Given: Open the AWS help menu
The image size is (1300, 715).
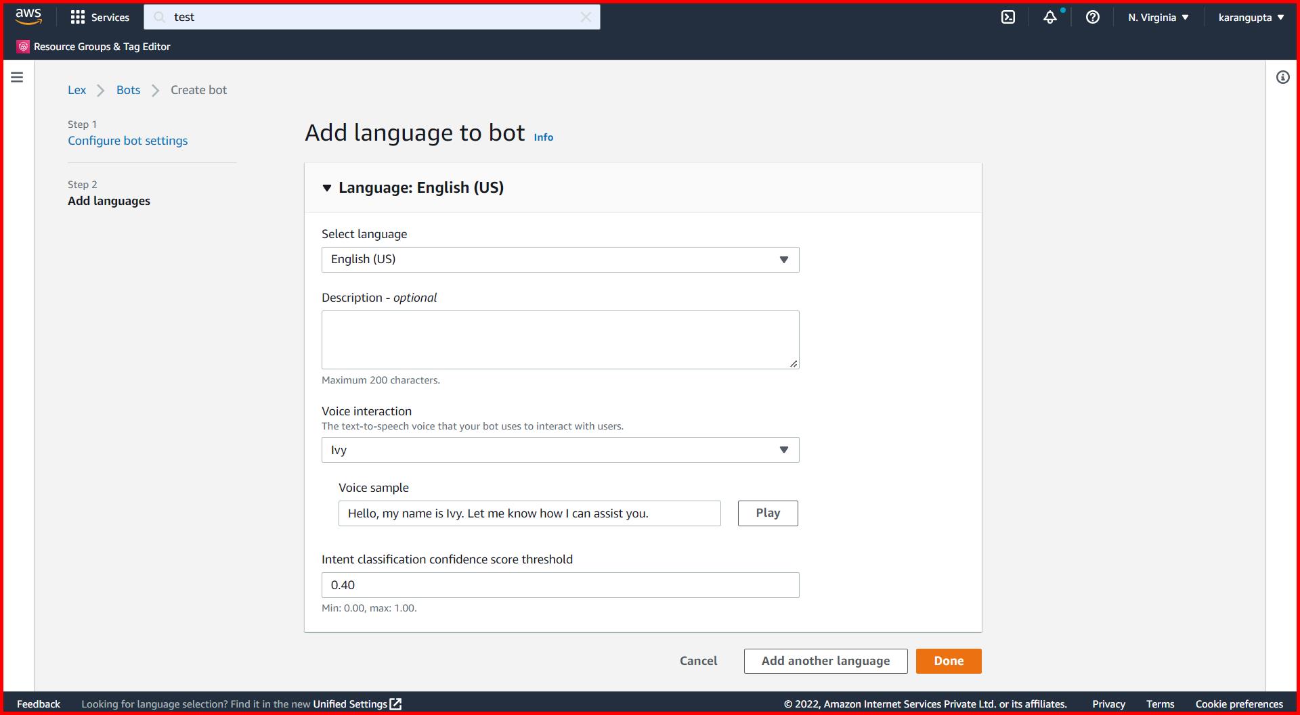Looking at the screenshot, I should (x=1092, y=17).
